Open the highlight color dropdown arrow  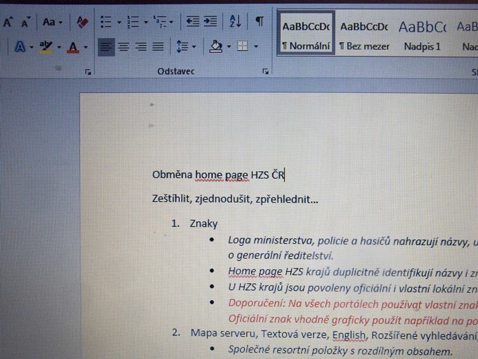[59, 47]
